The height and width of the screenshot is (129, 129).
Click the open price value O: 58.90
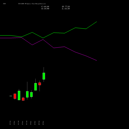pyautogui.click(x=45, y=9)
